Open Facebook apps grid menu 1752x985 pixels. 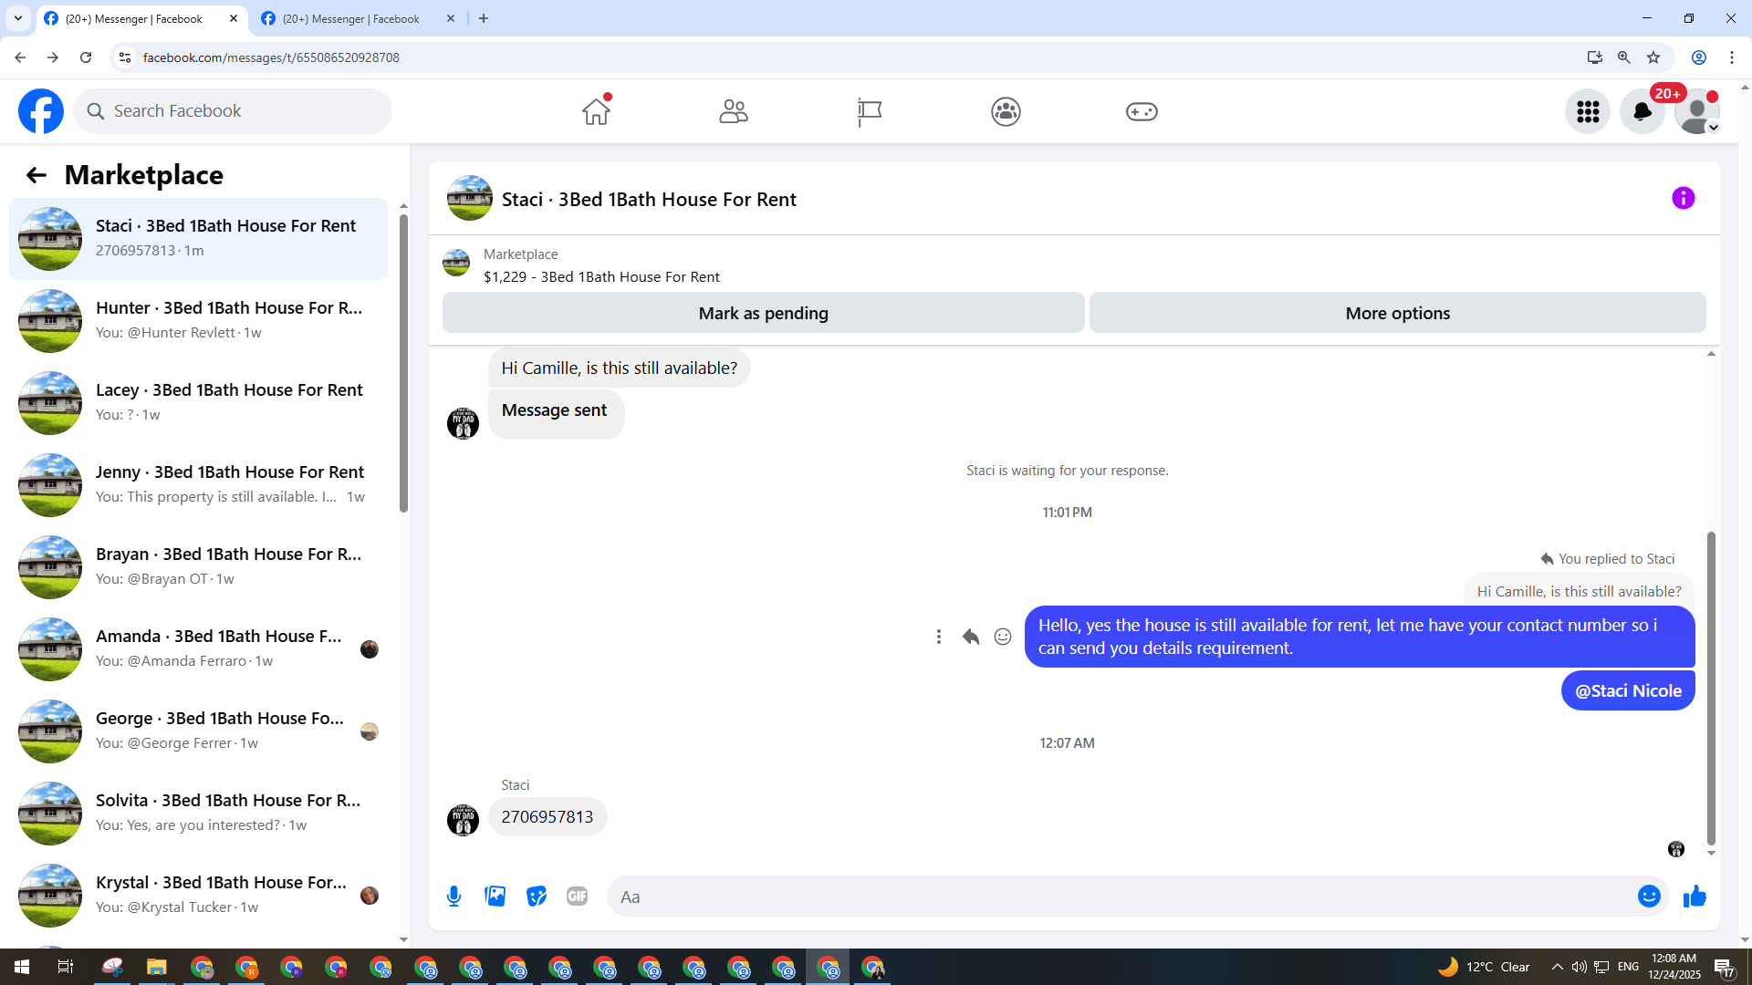click(1588, 111)
